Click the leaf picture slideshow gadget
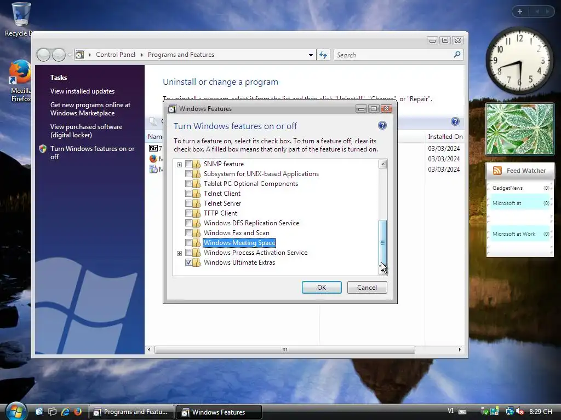This screenshot has width=561, height=420. point(519,129)
